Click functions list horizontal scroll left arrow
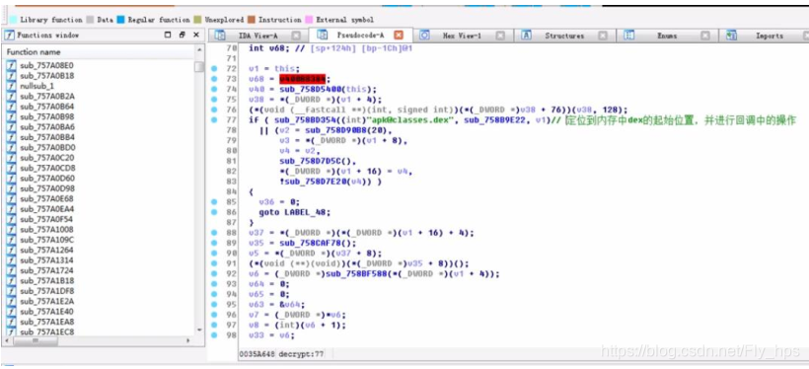 7,341
